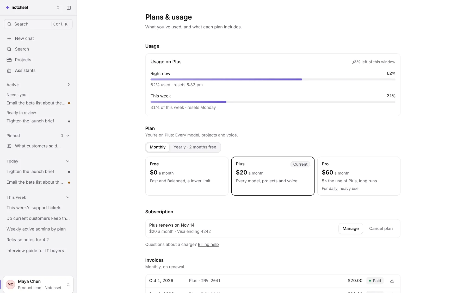Collapse the Today section chevron
Viewport: 469px width, 293px height.
[x=68, y=161]
